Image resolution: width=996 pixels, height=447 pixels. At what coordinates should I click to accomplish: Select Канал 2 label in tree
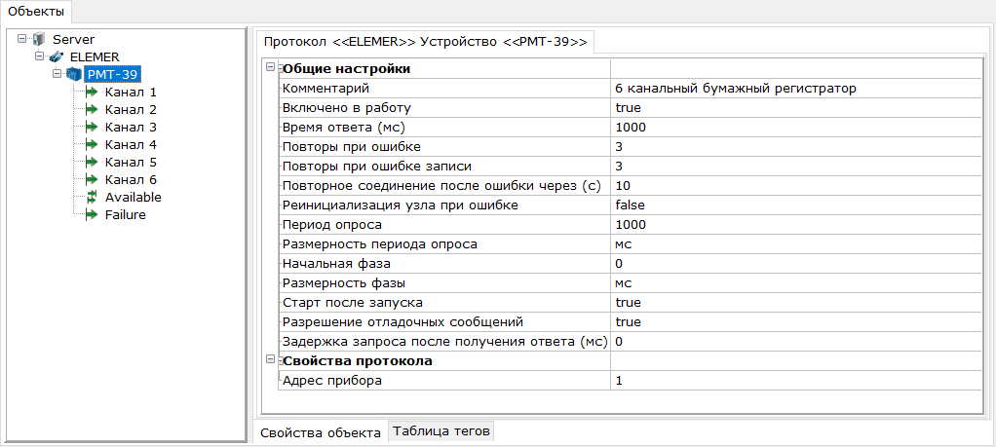point(131,109)
